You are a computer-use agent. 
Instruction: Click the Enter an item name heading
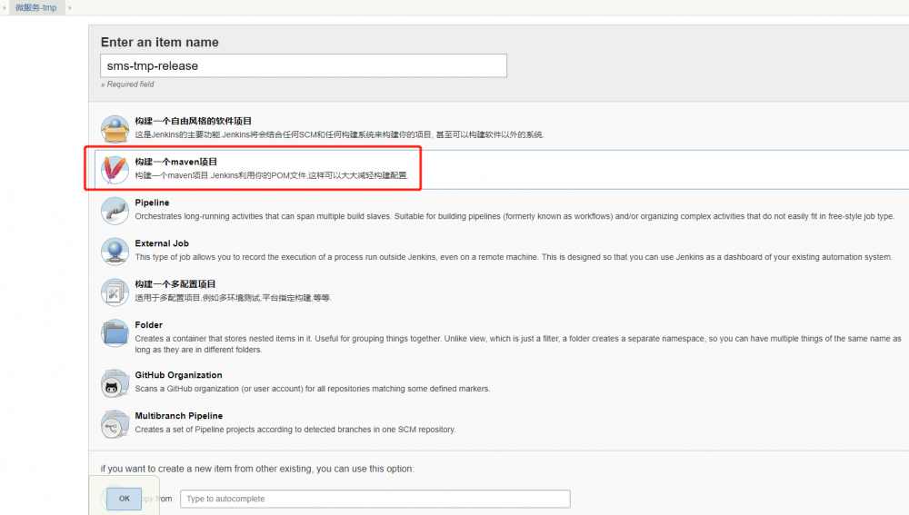click(x=159, y=43)
